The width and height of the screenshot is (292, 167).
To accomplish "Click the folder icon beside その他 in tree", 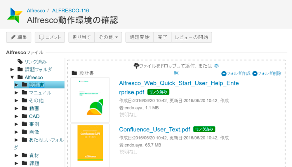I will click(25, 100).
